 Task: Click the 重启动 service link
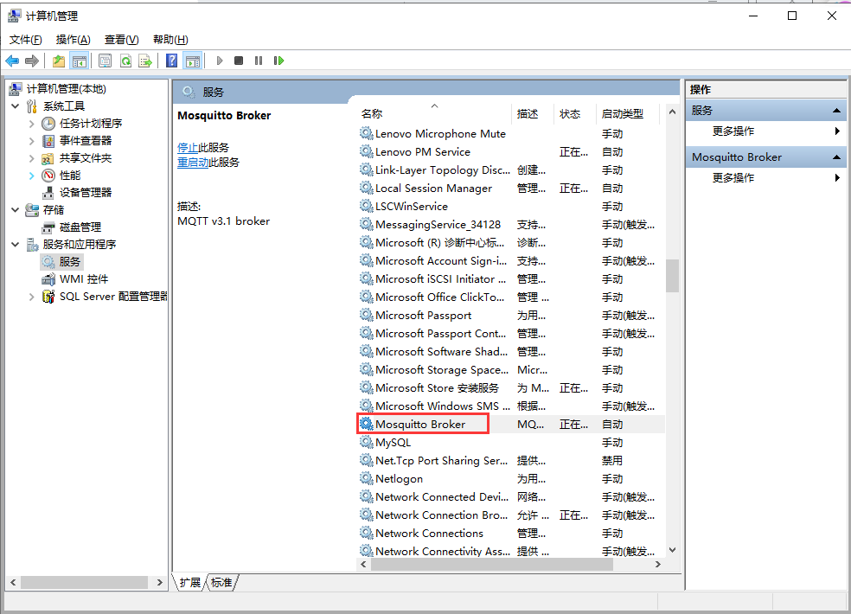pyautogui.click(x=193, y=163)
